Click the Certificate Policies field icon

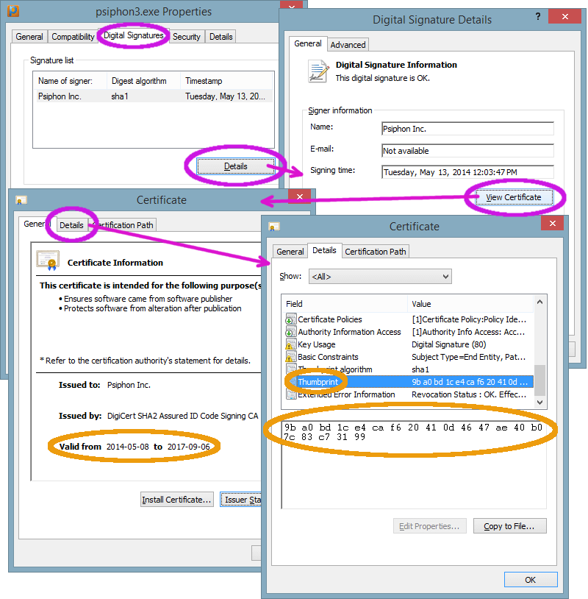click(x=293, y=319)
